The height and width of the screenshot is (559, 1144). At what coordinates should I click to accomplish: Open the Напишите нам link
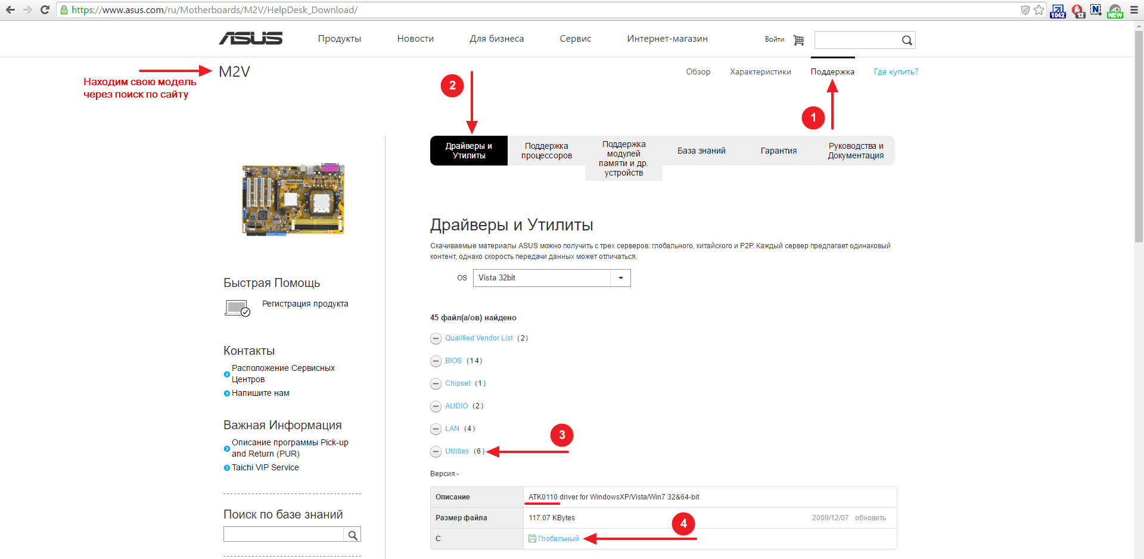260,394
